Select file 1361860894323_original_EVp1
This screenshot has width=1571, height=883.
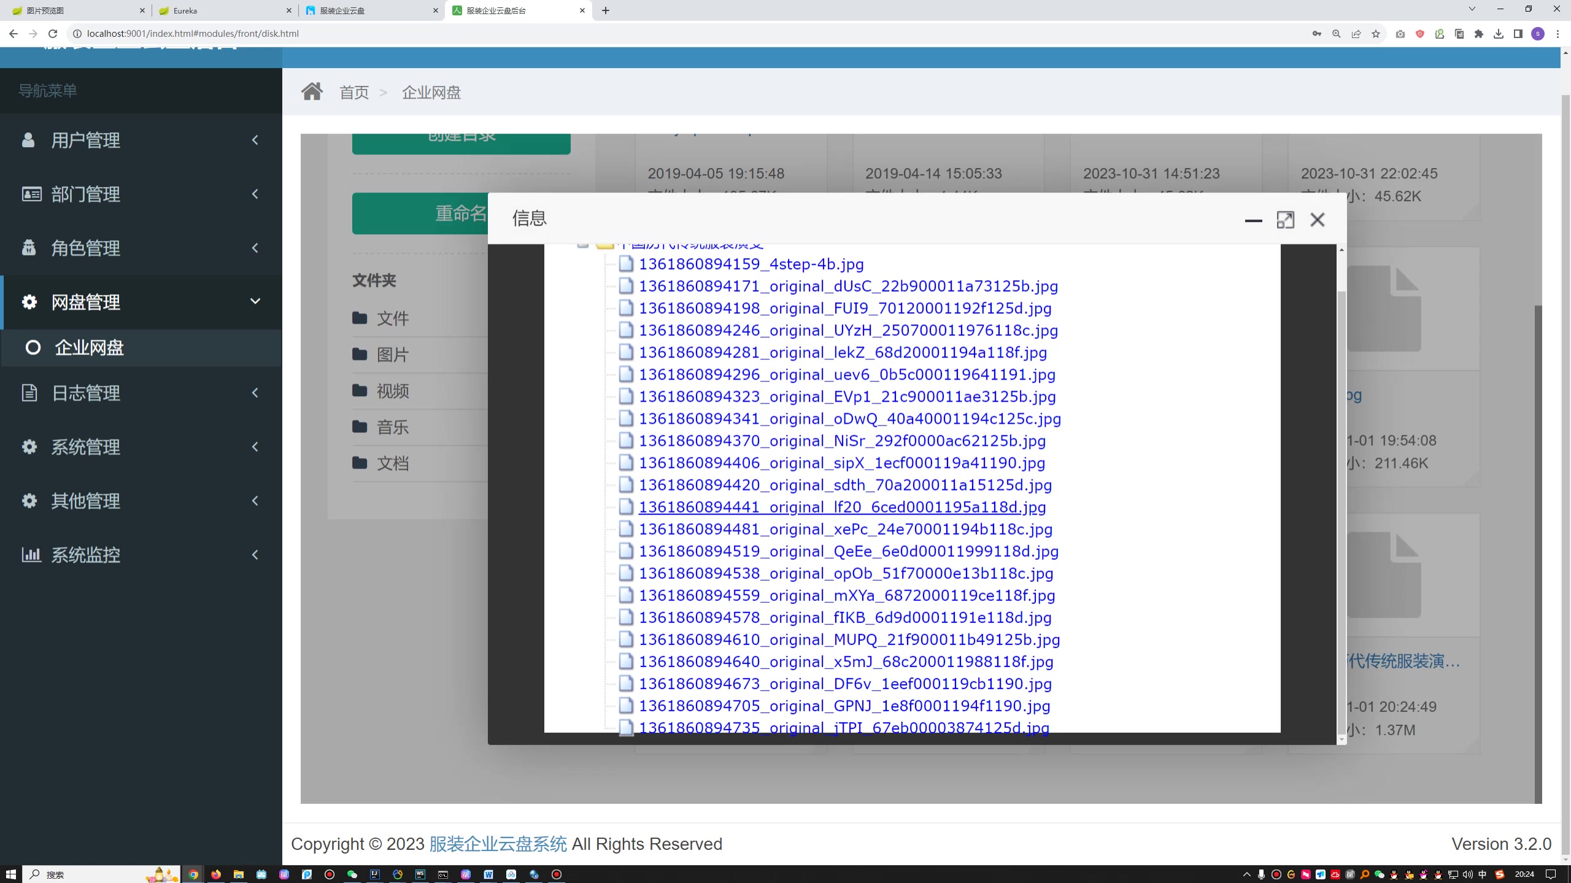[x=847, y=397]
